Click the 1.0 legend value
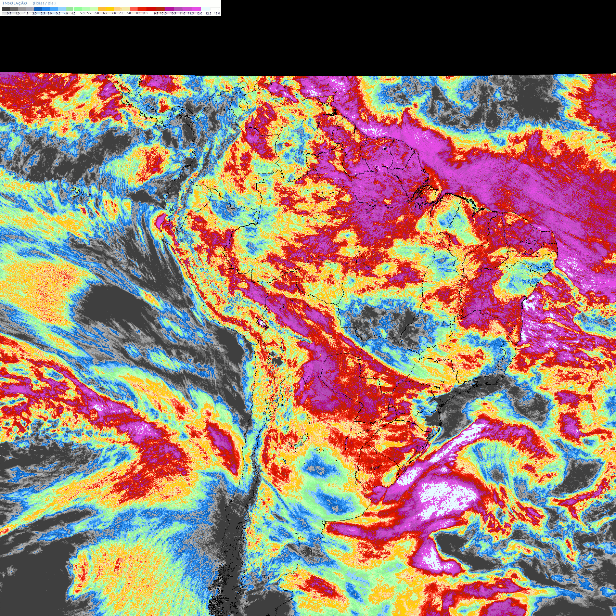 (17, 13)
